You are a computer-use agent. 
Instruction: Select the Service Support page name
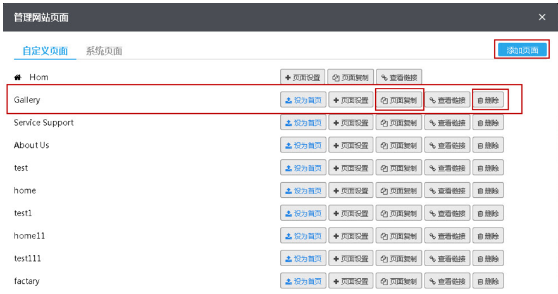pos(44,123)
